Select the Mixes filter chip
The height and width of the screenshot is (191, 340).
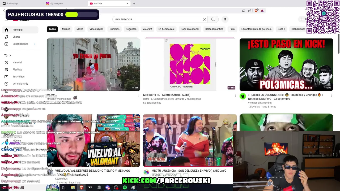coord(80,29)
